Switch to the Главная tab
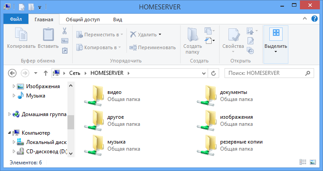Viewport: 323px width, 171px height. pos(43,19)
